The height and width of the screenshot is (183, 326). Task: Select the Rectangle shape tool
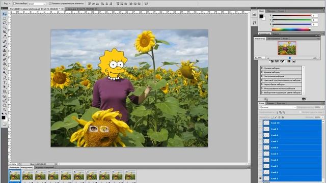[x=5, y=91]
